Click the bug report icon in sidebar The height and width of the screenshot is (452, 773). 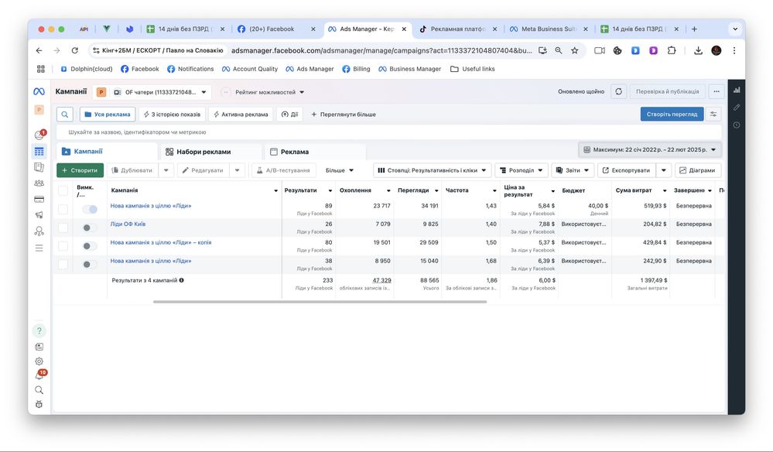tap(39, 404)
